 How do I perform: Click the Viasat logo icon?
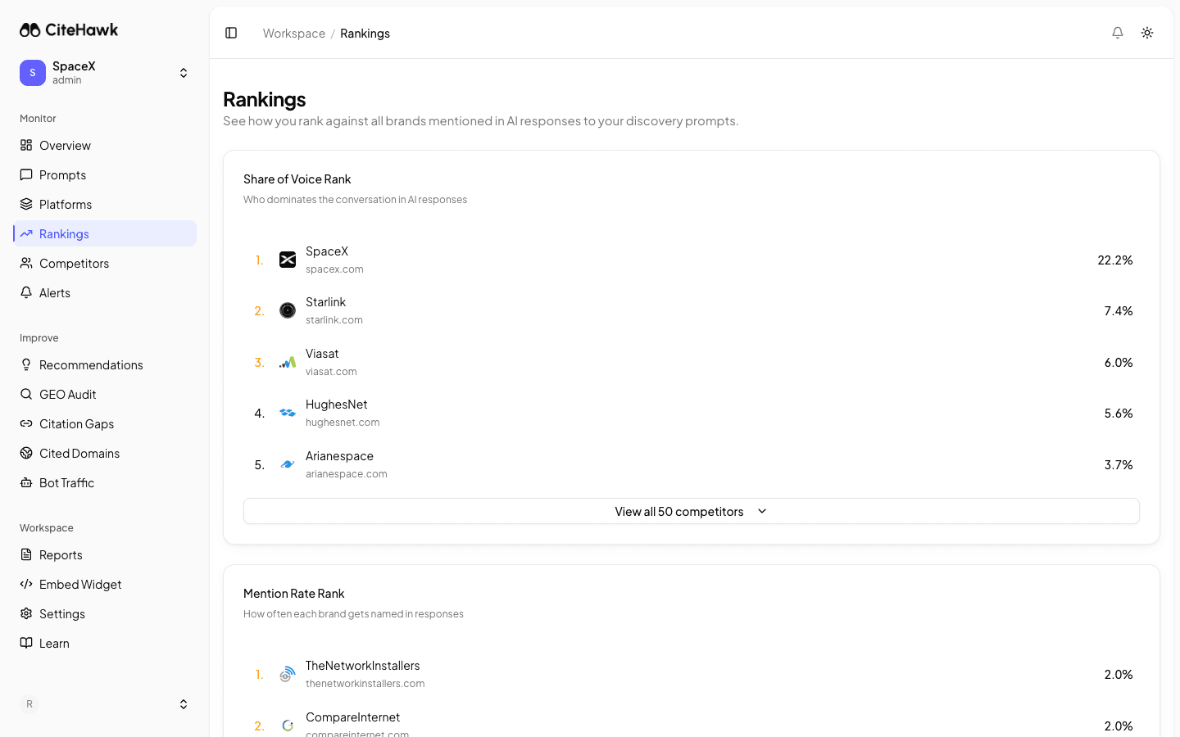point(288,362)
